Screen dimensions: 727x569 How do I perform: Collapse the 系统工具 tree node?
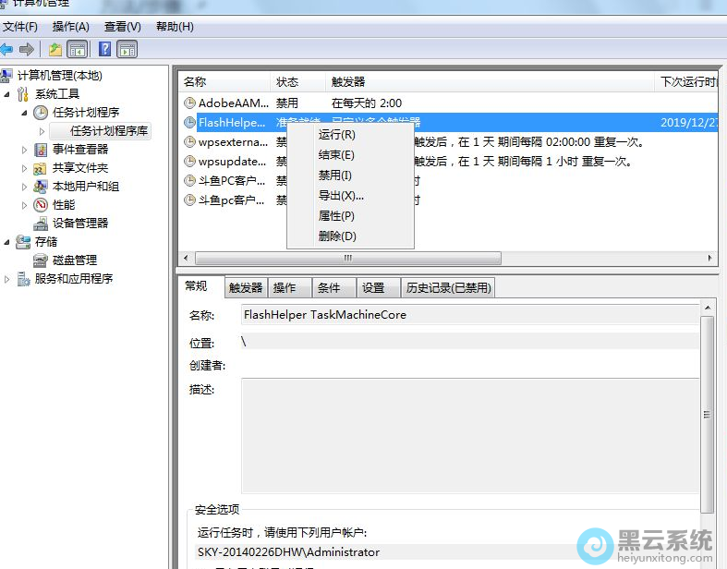[7, 94]
